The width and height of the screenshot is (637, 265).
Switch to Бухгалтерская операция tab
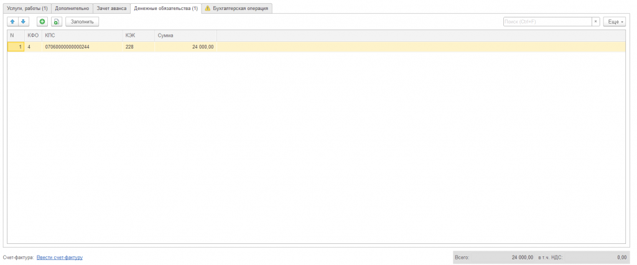237,8
